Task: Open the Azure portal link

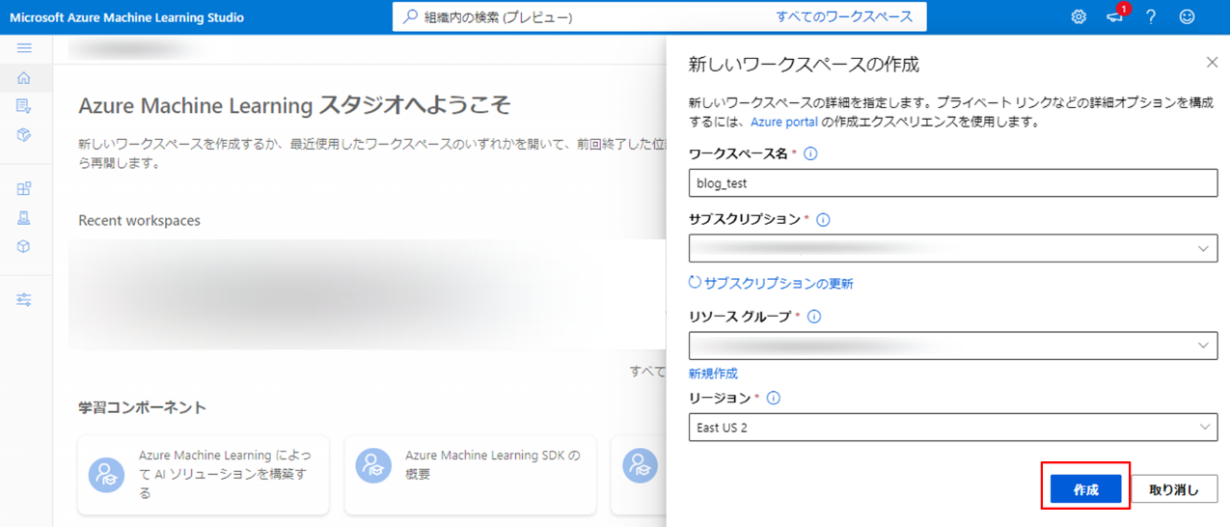Action: tap(784, 123)
